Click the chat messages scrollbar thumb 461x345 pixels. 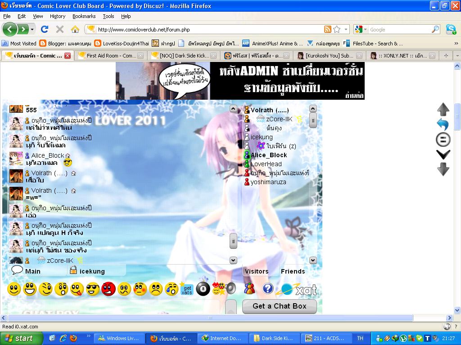(233, 241)
